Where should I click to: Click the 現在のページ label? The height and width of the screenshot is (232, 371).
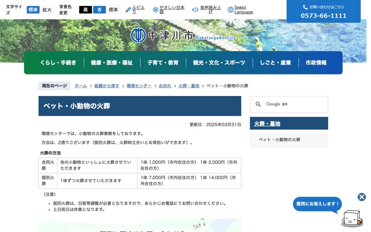tap(54, 86)
